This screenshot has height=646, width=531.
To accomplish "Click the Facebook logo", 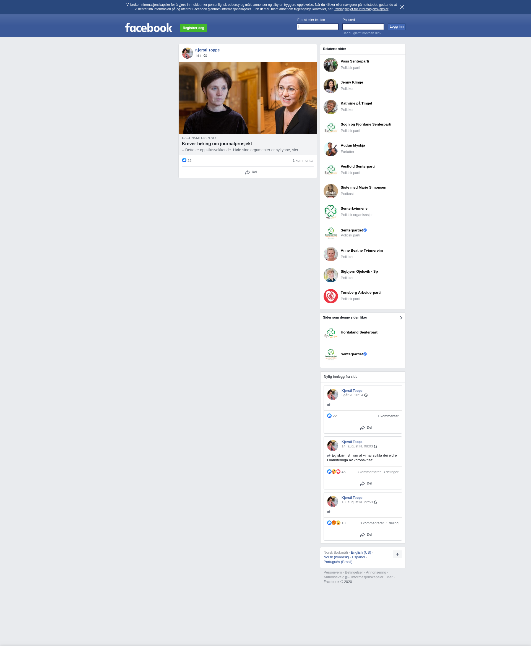I will (149, 28).
